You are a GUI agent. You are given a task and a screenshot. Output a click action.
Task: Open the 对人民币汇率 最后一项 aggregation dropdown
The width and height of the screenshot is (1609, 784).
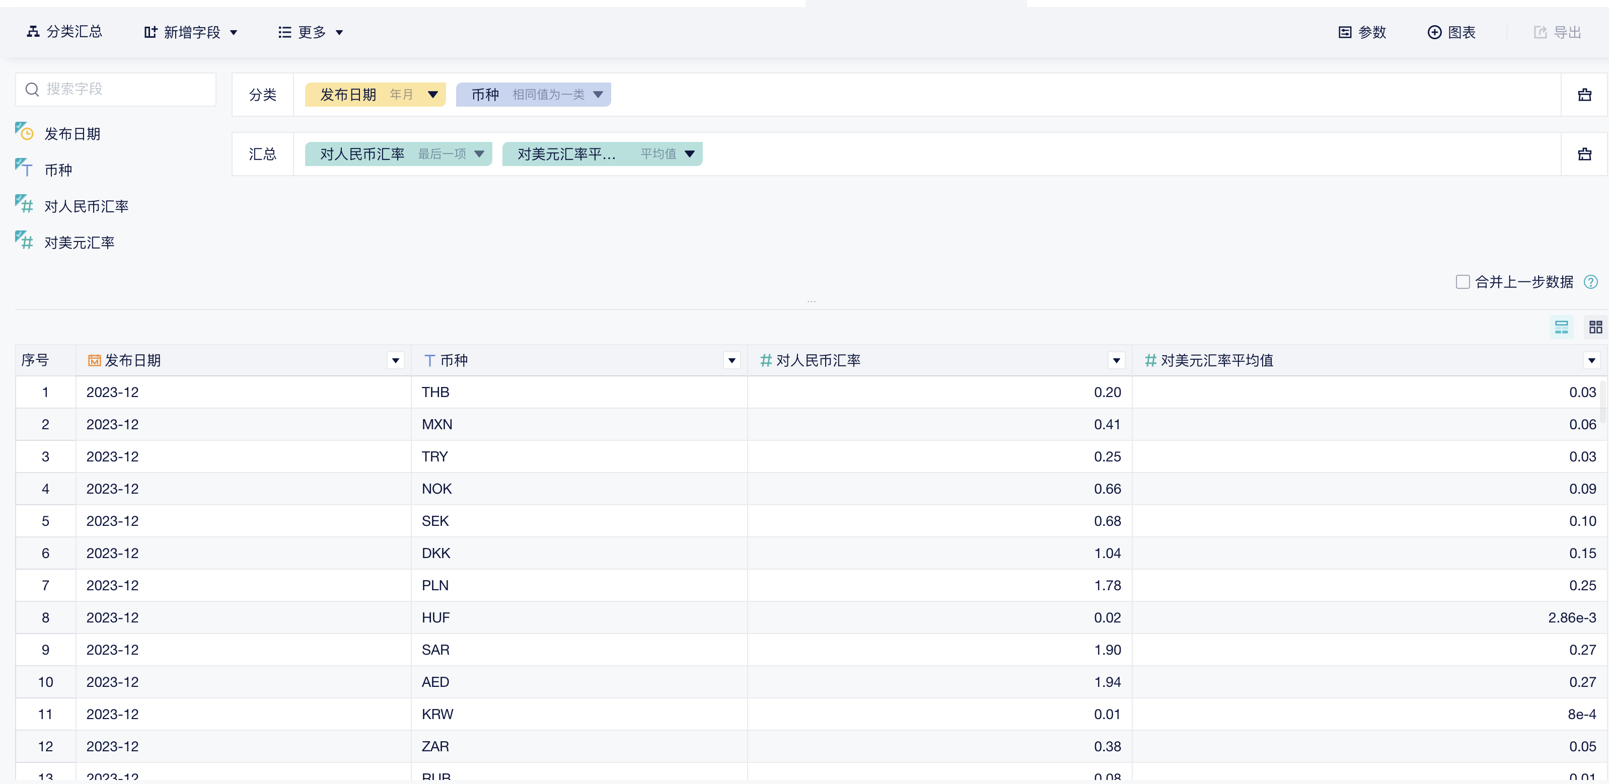point(479,154)
